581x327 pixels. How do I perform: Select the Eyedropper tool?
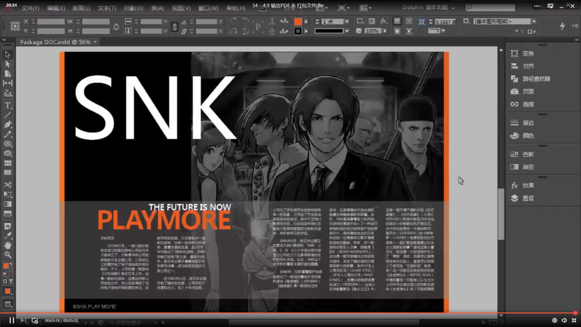[x=8, y=236]
